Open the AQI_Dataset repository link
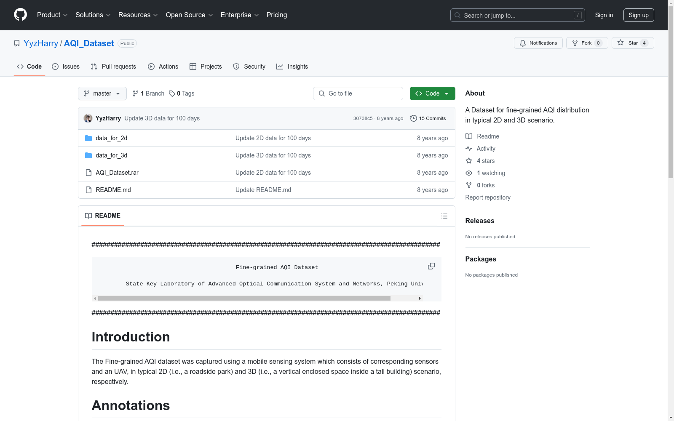674x421 pixels. [x=89, y=43]
